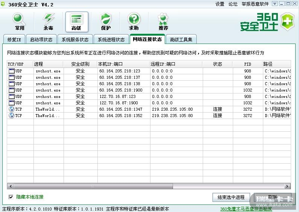Open the title bar dropdown arrow menu
This screenshot has width=299, height=212.
275,4
